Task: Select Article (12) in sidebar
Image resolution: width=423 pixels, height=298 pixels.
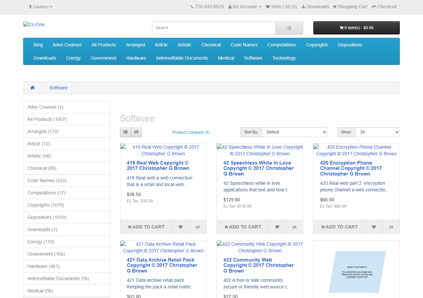Action: point(66,144)
